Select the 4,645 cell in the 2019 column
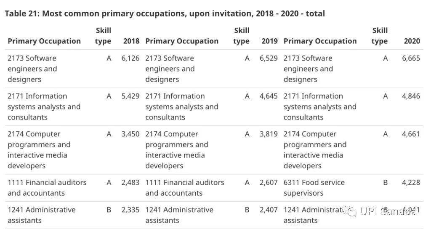Viewport: 431px width, 229px height. 269,96
